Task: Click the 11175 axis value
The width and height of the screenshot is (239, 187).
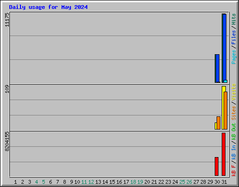Action: tap(7, 20)
